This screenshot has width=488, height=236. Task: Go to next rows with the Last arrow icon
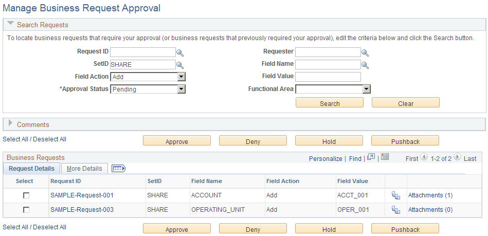pyautogui.click(x=457, y=157)
